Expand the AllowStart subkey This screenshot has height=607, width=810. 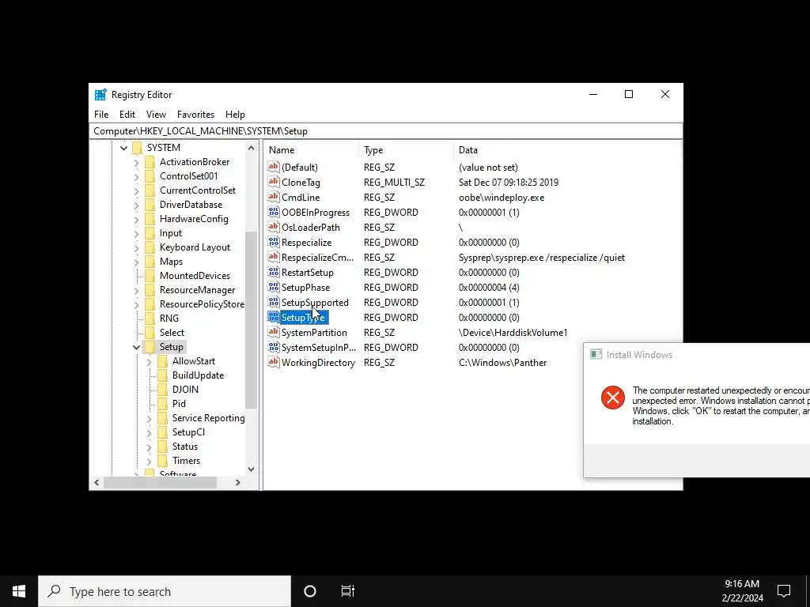pos(150,362)
